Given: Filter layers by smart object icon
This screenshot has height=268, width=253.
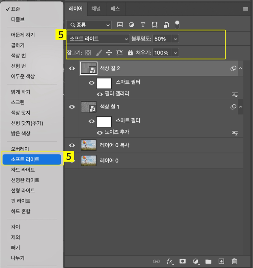Looking at the screenshot, I should (166, 25).
